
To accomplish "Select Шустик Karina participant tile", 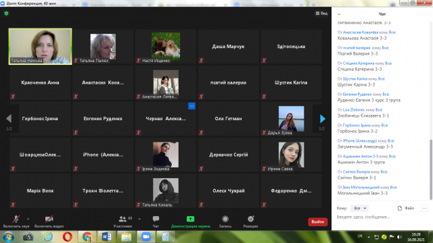I will pos(291,82).
